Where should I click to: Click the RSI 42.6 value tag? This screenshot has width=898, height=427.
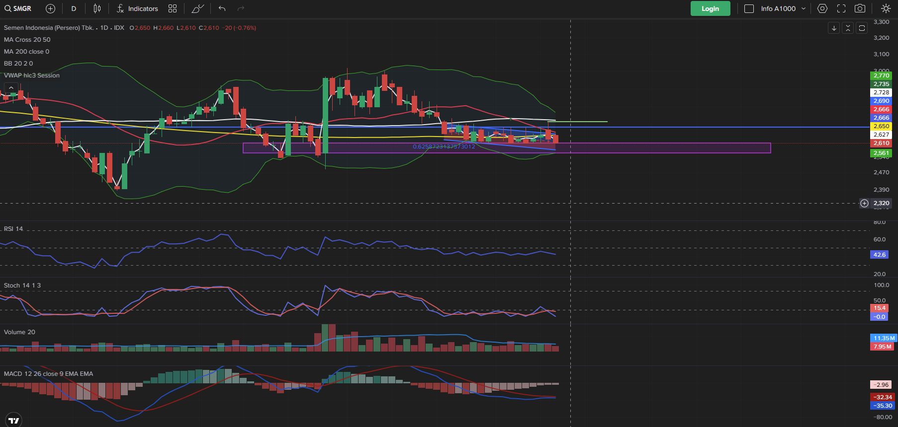coord(879,255)
